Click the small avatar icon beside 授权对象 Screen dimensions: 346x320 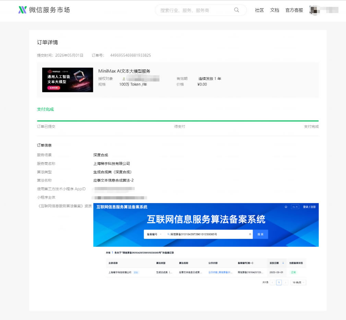(x=124, y=78)
